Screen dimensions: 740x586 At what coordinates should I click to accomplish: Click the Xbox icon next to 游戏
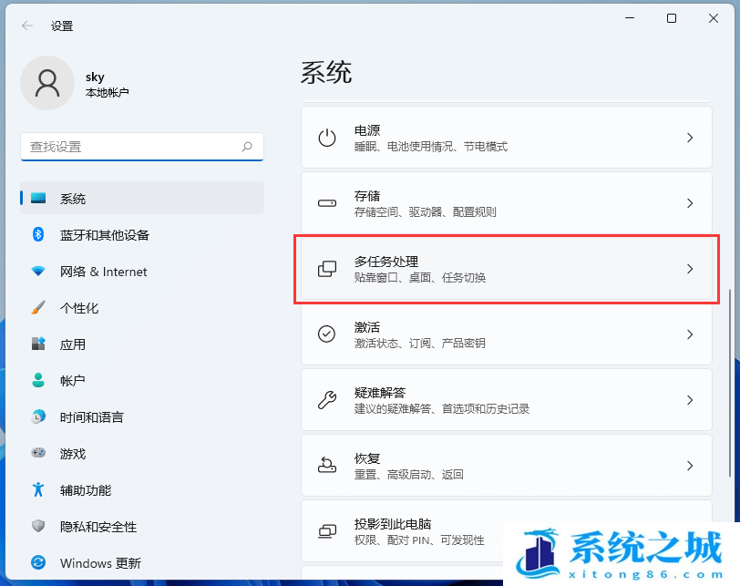pyautogui.click(x=36, y=454)
